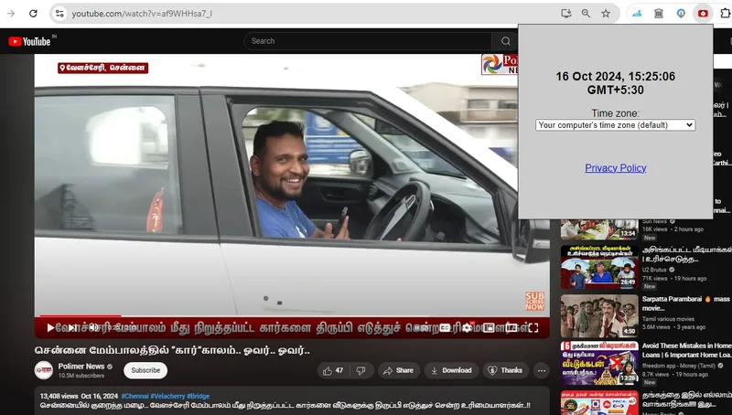Click the browser forward arrow
Image resolution: width=732 pixels, height=415 pixels.
(11, 14)
